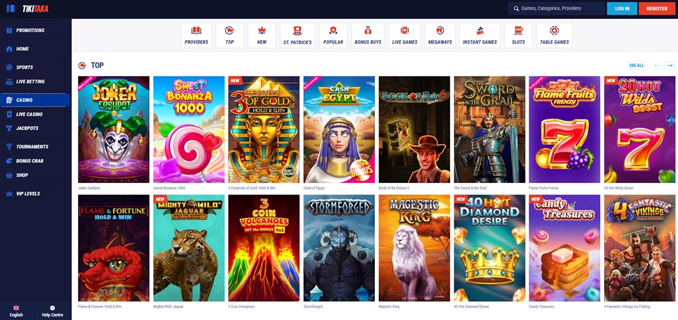Open the Majestic King thumbnail
678x320 pixels.
pyautogui.click(x=414, y=247)
